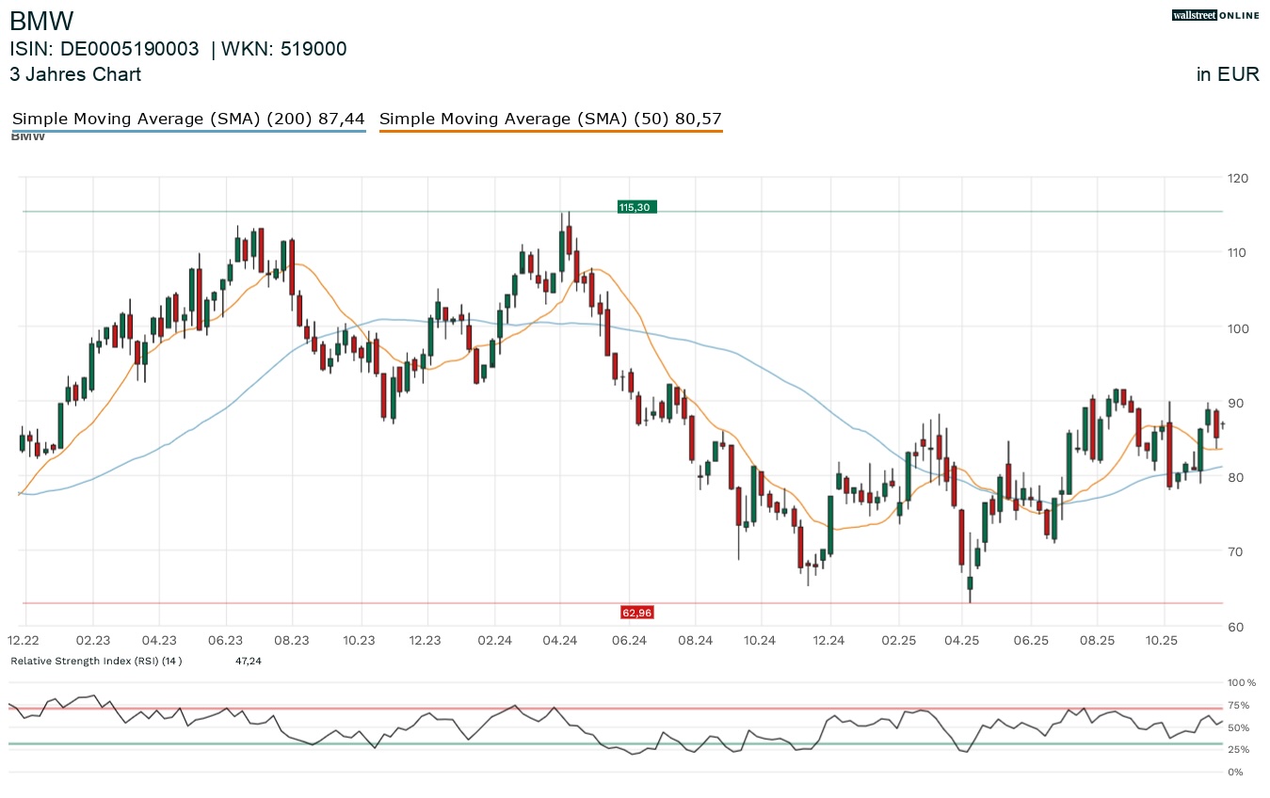Toggle the SMA (50) legend entry
The width and height of the screenshot is (1270, 798).
(x=550, y=119)
